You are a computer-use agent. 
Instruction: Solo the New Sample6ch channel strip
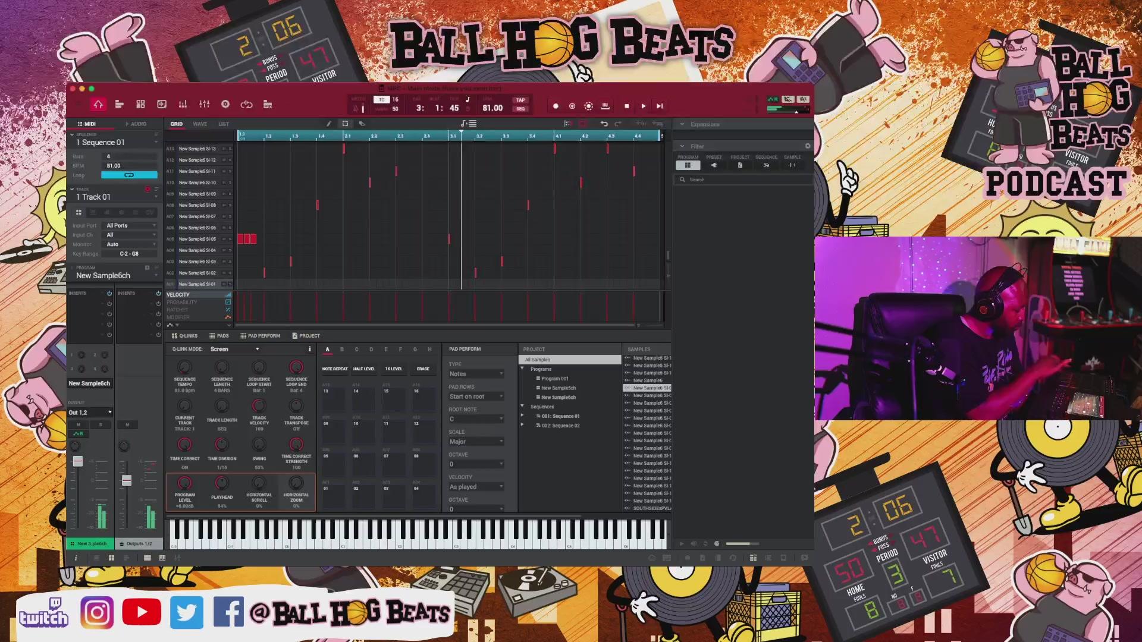101,424
